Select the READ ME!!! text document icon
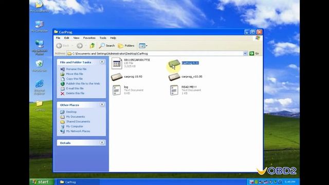 point(174,90)
